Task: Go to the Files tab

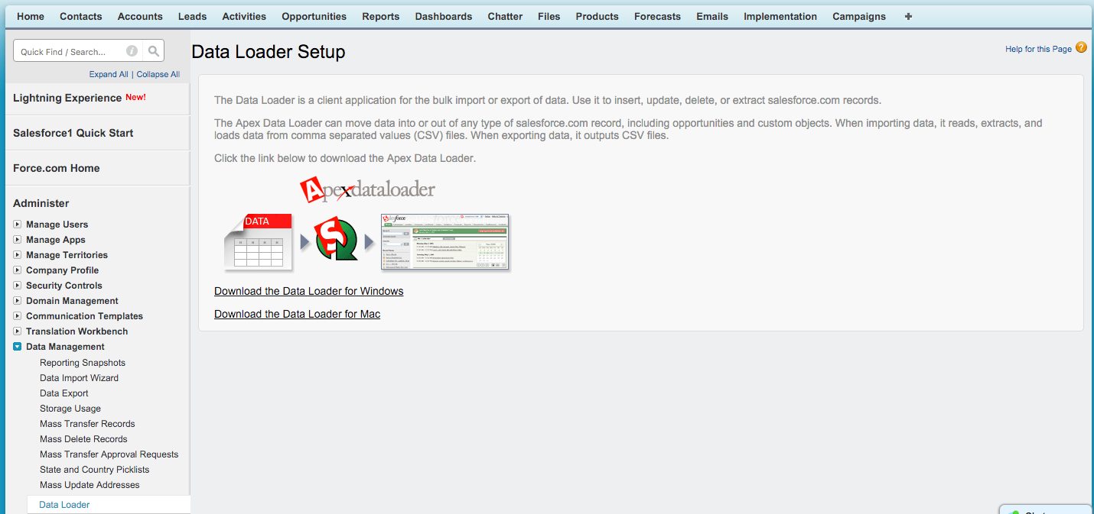Action: 549,16
